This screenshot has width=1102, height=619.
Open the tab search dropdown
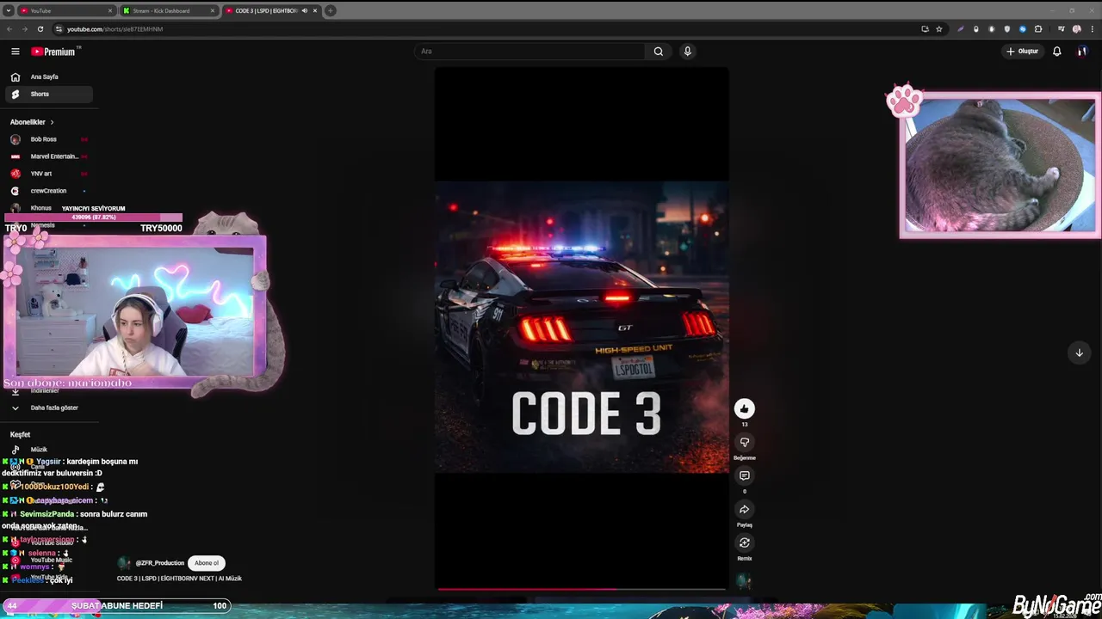pyautogui.click(x=9, y=10)
